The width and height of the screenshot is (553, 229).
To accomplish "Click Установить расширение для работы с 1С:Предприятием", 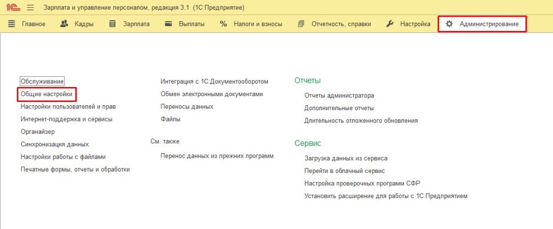I will [386, 196].
